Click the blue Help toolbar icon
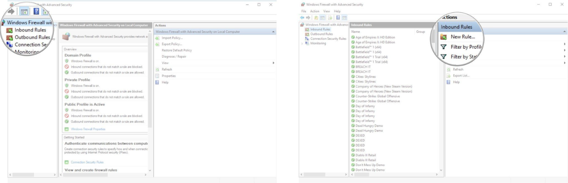Viewport: 568px width, 183px height. (x=338, y=17)
